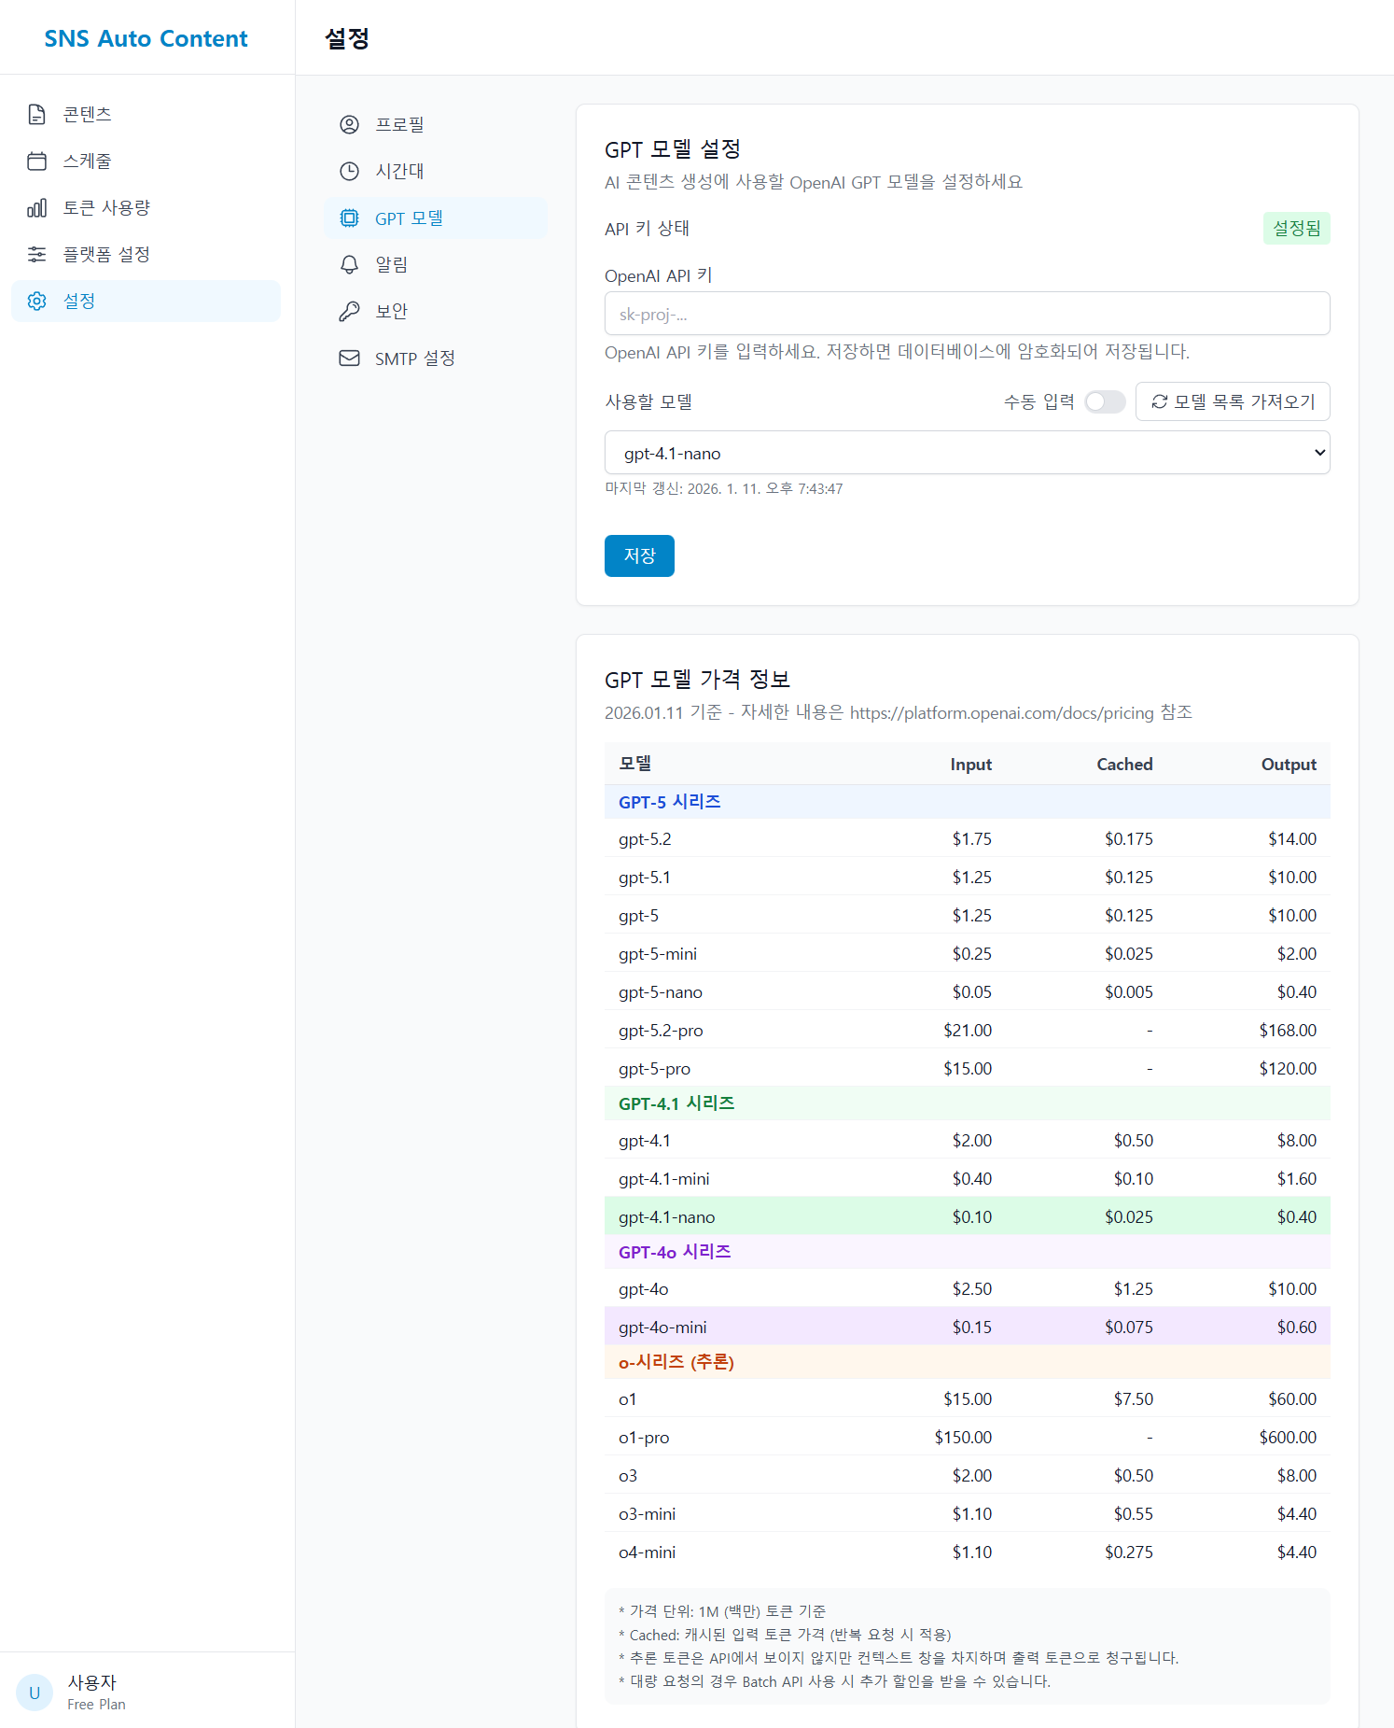Viewport: 1394px width, 1728px height.
Task: Click the sliders icon for 플랫폼 설정
Action: pyautogui.click(x=36, y=254)
